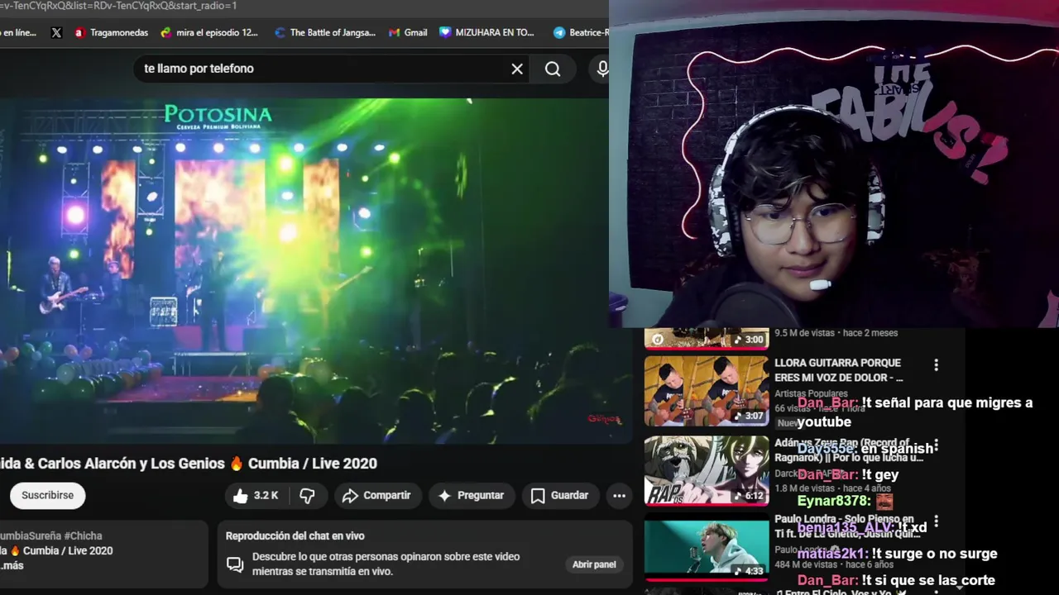Screen dimensions: 1059x595
Task: Open the suggested video thumbnail with 3:00 duration
Action: pyautogui.click(x=707, y=338)
